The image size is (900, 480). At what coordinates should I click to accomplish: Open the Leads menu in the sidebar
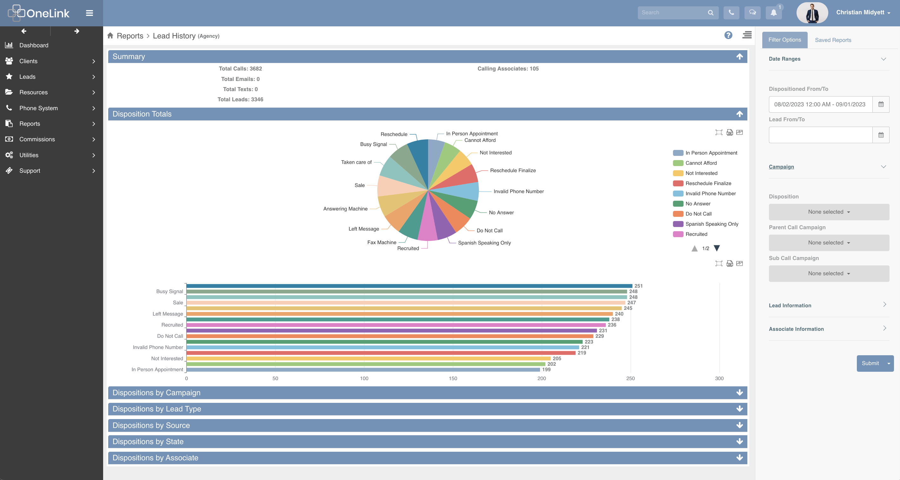pyautogui.click(x=28, y=77)
